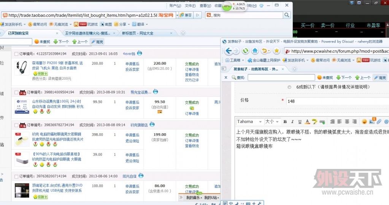Expand 发送到手机 dropdown in Taobao browser
Image resolution: width=389 pixels, height=205 pixels.
[x=25, y=24]
